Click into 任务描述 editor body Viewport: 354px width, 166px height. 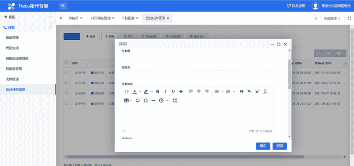tap(198, 117)
